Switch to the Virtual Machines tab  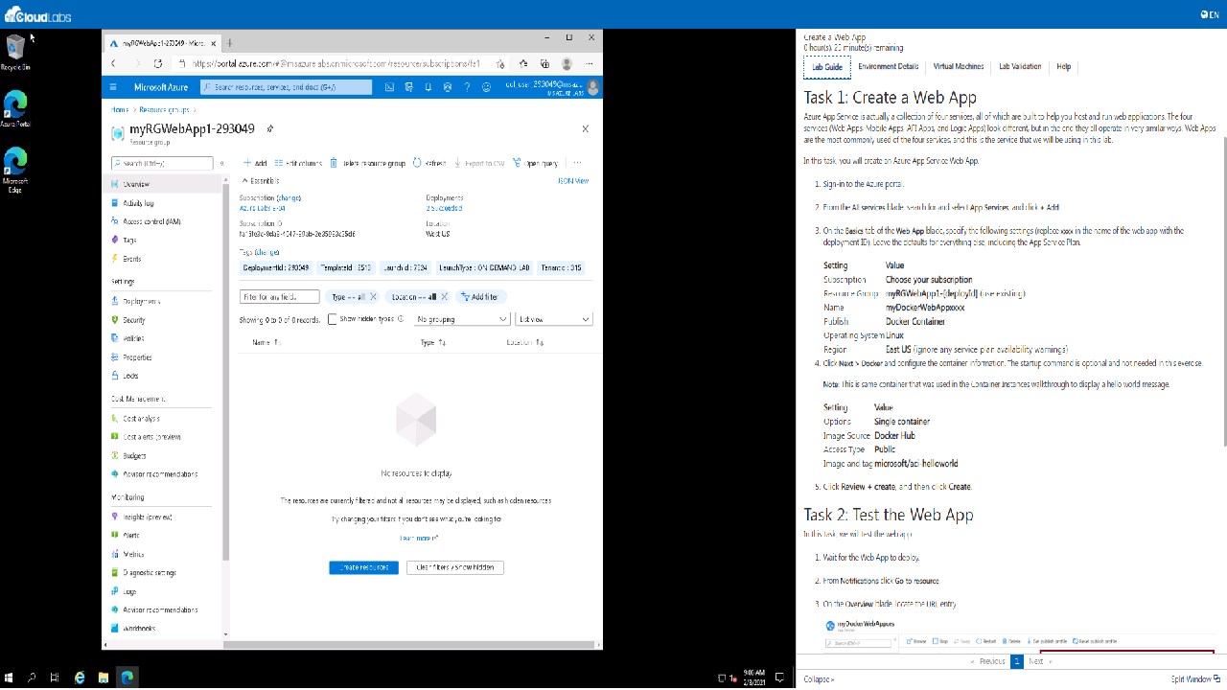(959, 67)
